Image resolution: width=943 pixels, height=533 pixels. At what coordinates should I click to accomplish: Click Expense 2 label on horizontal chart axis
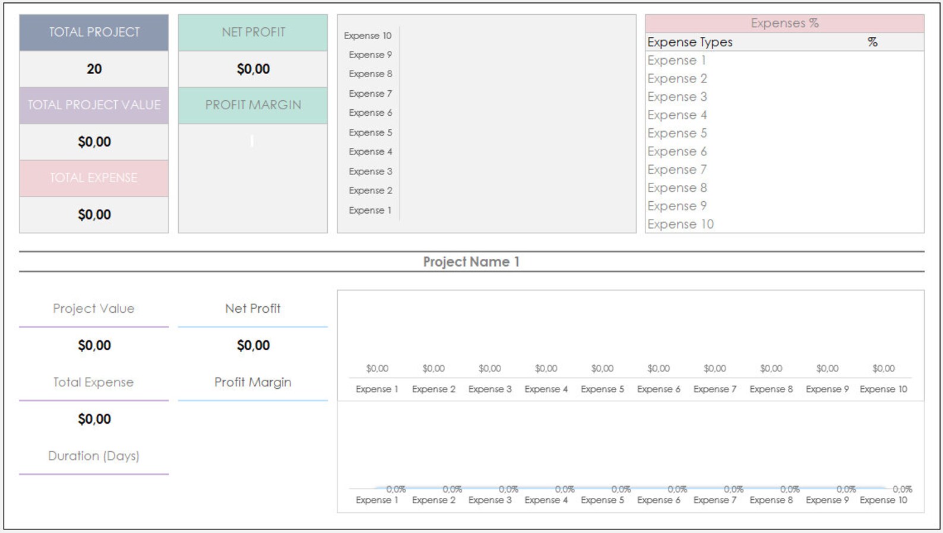(371, 191)
